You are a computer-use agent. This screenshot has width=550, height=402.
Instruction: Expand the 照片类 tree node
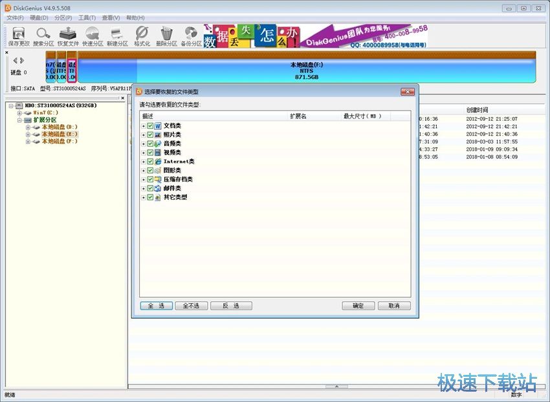coord(144,135)
